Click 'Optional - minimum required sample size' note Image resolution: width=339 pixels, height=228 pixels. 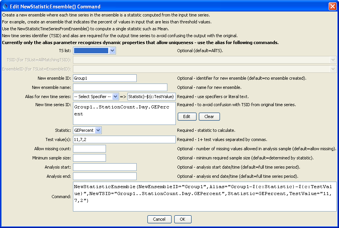pos(245,158)
